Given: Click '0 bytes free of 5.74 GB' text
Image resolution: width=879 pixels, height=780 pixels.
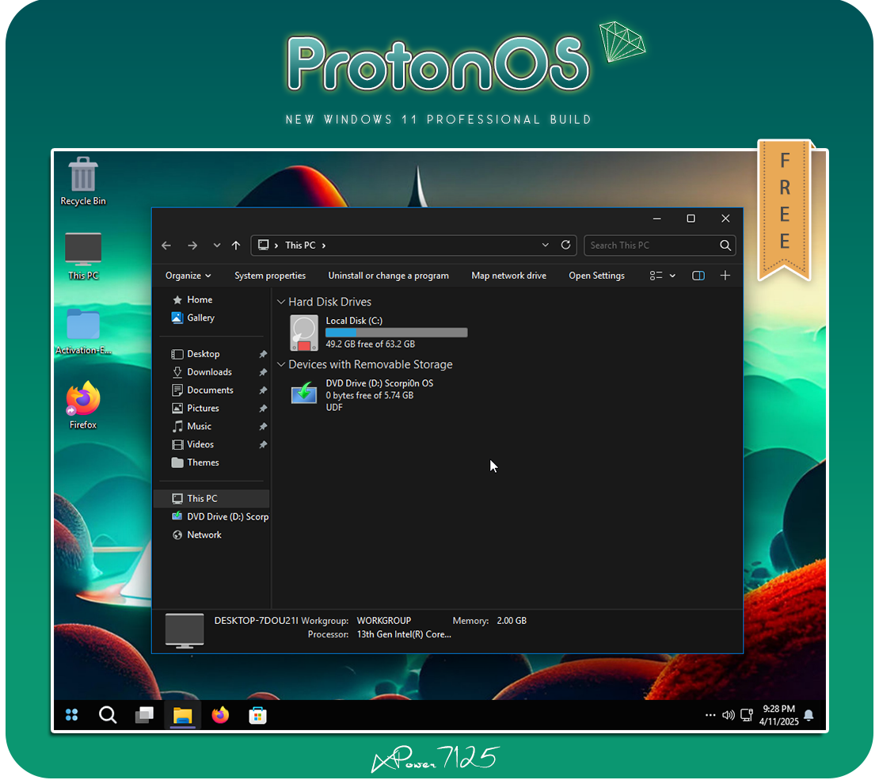Looking at the screenshot, I should [370, 395].
